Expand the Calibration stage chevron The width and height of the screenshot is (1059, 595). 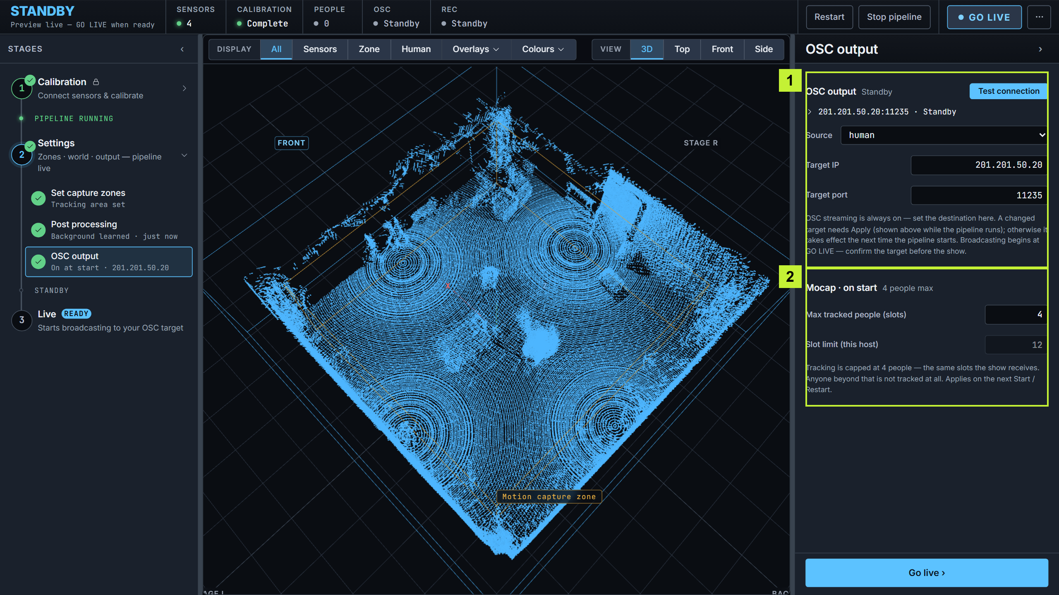click(x=184, y=88)
